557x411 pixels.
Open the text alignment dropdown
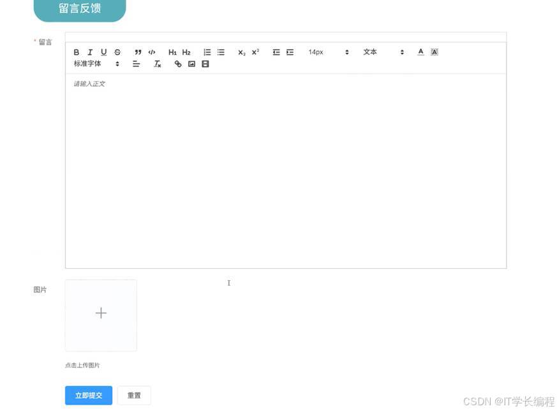point(136,64)
